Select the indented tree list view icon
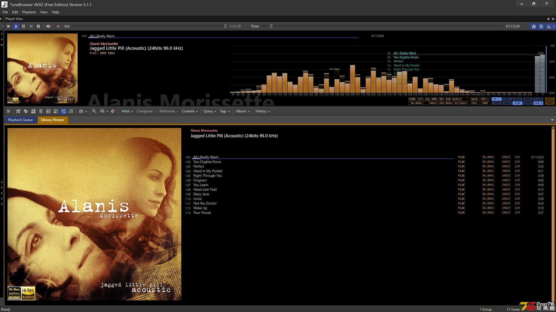This screenshot has width=556, height=312. pyautogui.click(x=71, y=111)
